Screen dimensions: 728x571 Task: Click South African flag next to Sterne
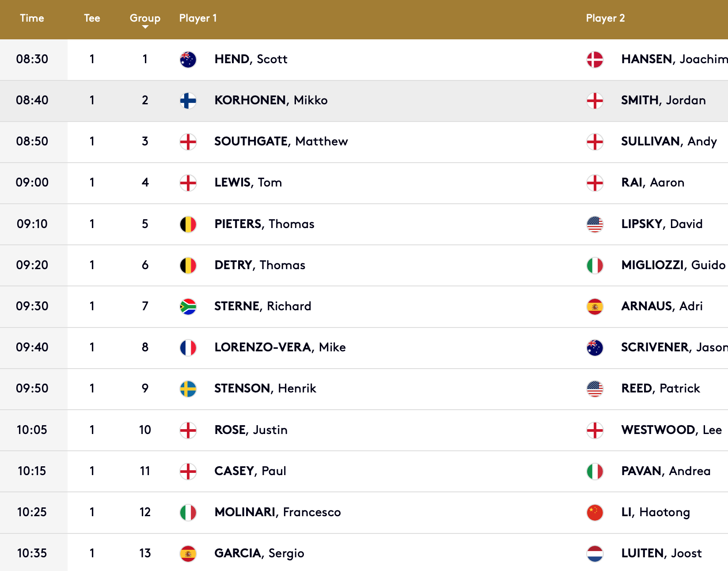188,306
